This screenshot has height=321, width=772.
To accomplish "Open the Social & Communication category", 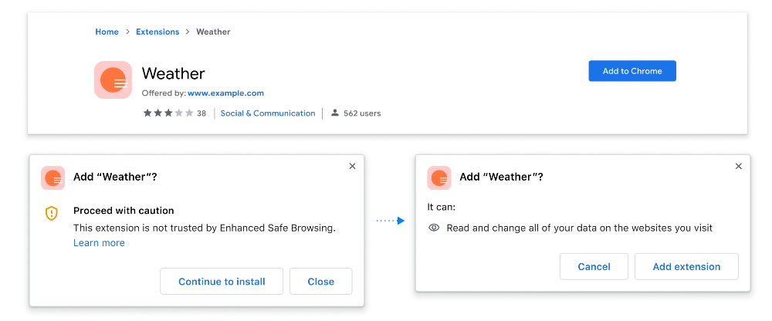I will 268,113.
